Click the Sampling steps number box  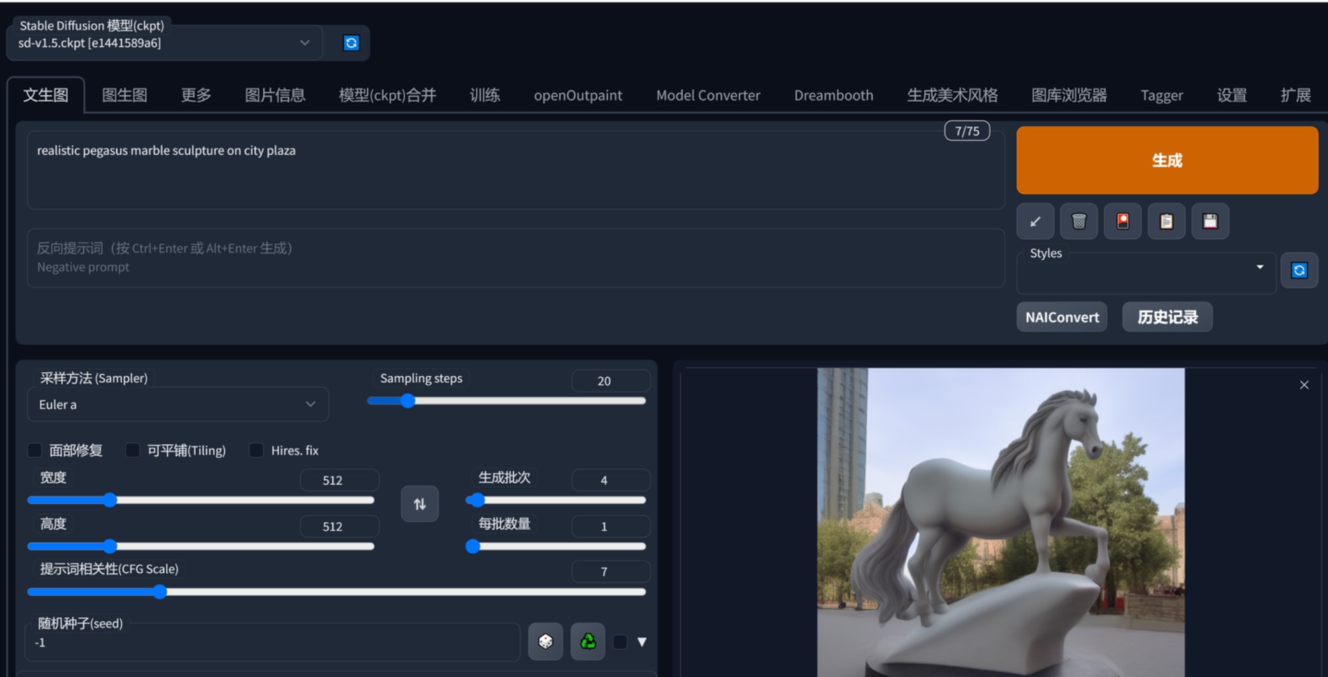[x=610, y=381]
